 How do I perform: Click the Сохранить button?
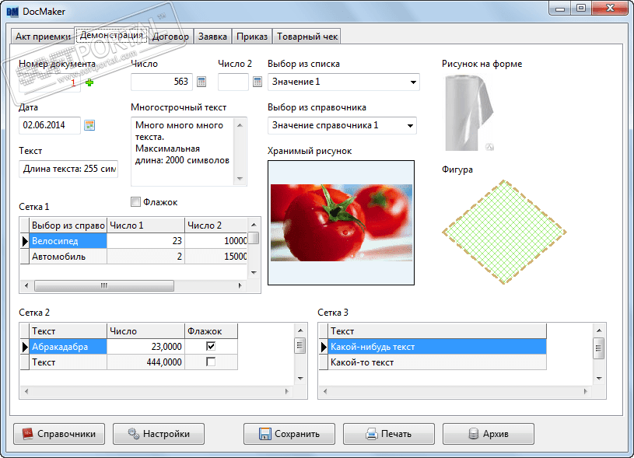[x=289, y=434]
